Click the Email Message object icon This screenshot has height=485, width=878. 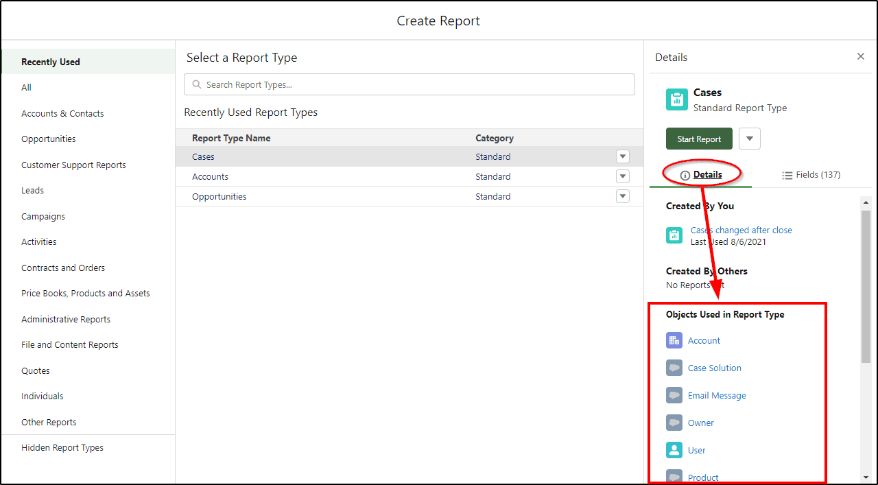(x=674, y=395)
